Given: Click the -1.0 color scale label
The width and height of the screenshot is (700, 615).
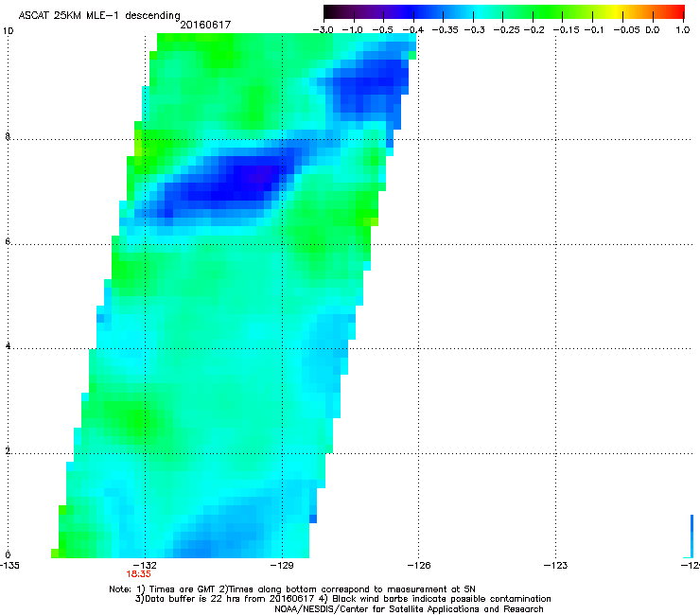Looking at the screenshot, I should pyautogui.click(x=353, y=30).
